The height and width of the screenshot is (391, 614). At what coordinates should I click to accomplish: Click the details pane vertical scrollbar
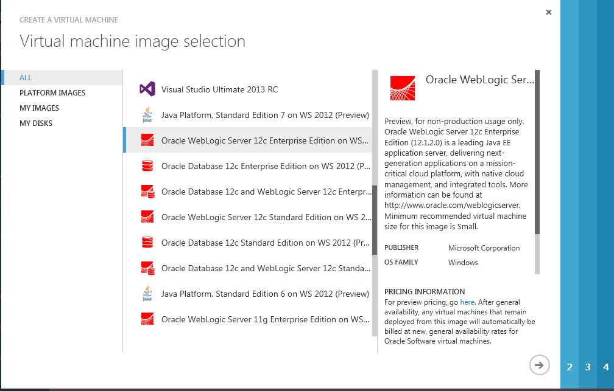[x=537, y=152]
